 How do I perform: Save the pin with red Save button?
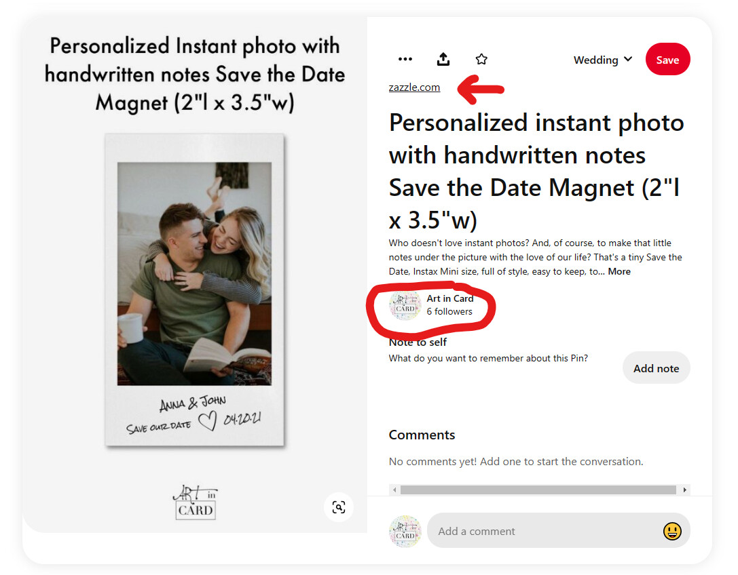tap(667, 60)
